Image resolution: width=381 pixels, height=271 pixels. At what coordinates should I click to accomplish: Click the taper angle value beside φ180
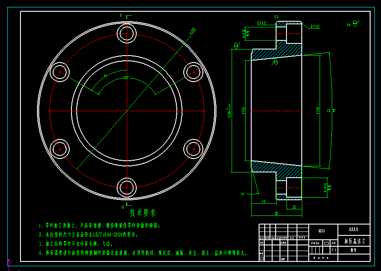coord(332,111)
